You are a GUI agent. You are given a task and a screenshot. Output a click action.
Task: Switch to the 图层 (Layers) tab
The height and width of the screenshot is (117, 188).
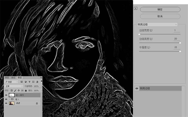click(x=20, y=78)
